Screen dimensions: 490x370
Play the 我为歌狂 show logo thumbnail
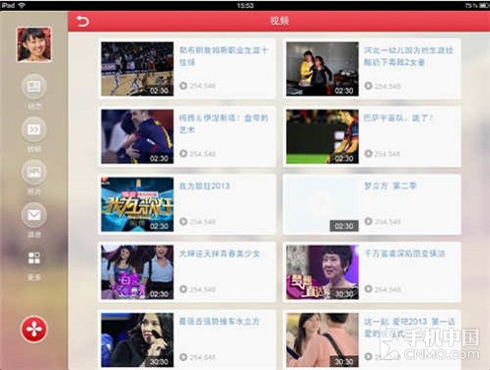(x=137, y=204)
